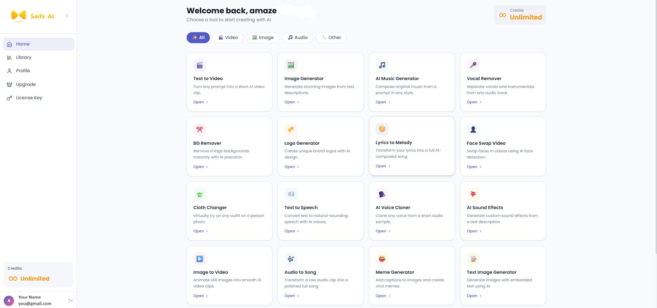The image size is (657, 308).
Task: Click the Meme Generator laughing emoji icon
Action: coord(382,259)
